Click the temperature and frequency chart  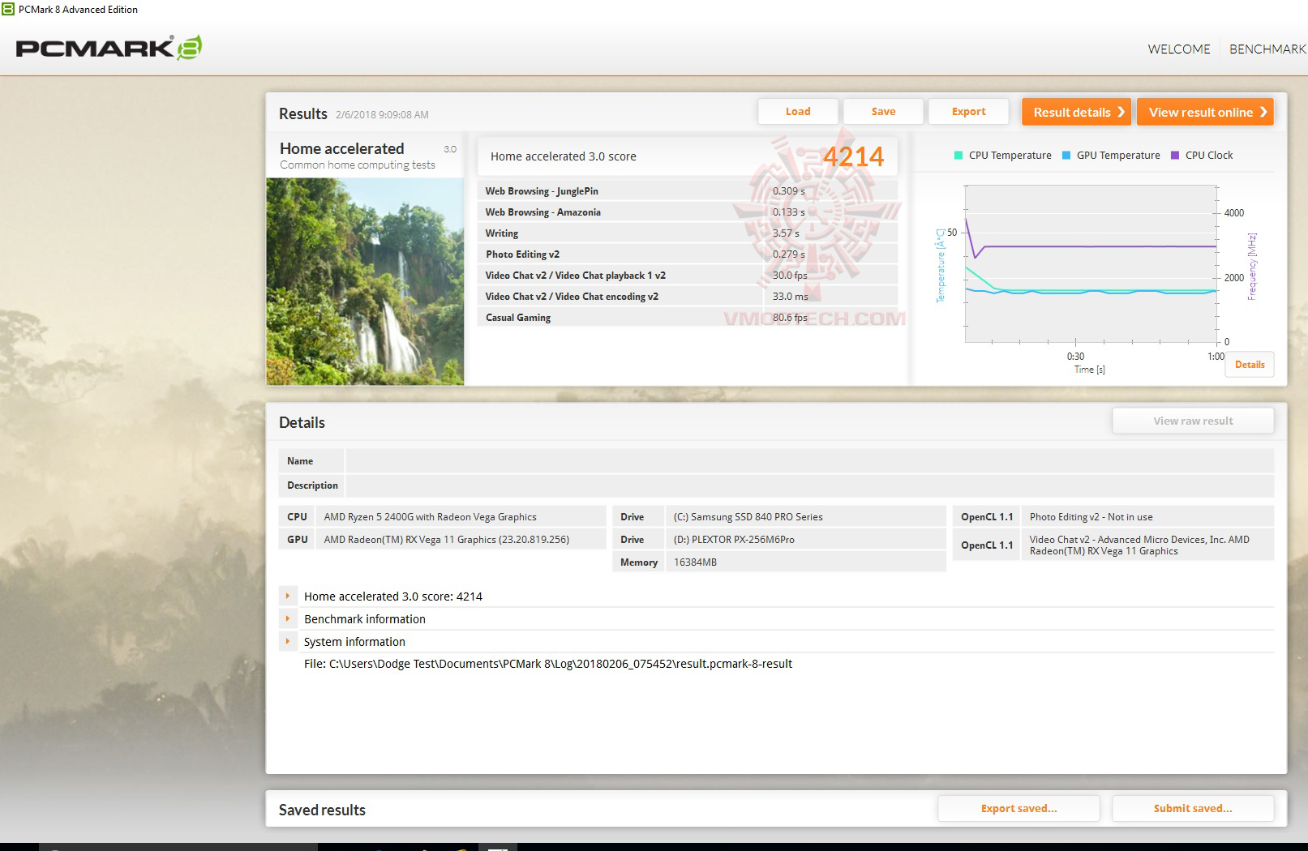click(x=1091, y=264)
